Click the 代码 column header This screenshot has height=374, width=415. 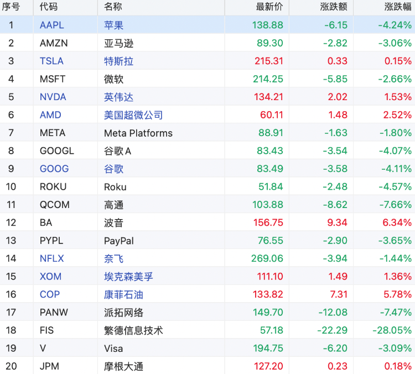pyautogui.click(x=49, y=7)
